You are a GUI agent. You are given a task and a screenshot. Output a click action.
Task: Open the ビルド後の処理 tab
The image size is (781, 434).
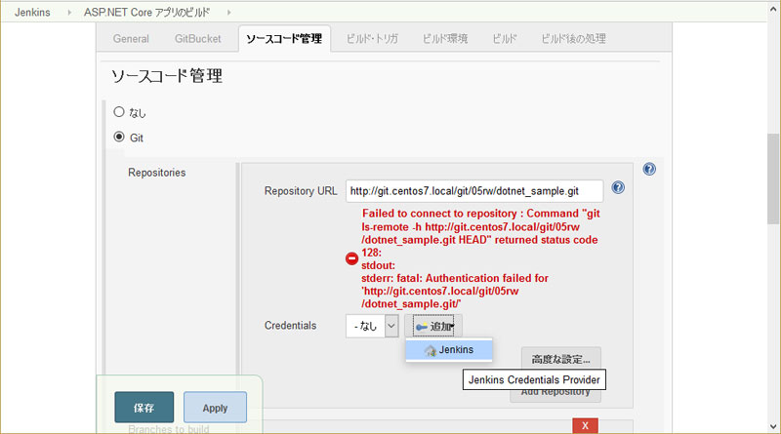[x=573, y=39]
